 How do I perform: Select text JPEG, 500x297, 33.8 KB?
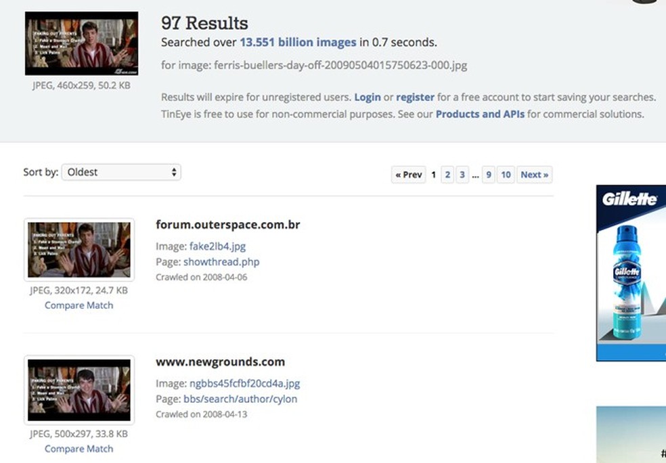click(79, 434)
